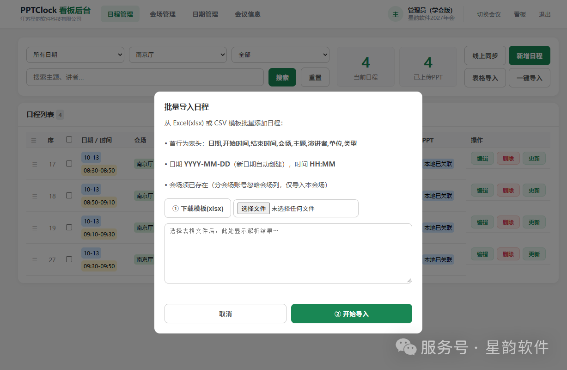Click the 本地已关联 tag in row 27
567x370 pixels.
pyautogui.click(x=438, y=259)
